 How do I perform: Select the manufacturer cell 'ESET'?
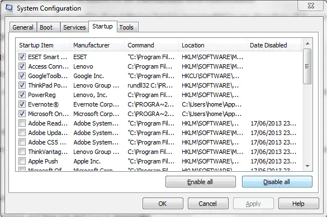tap(80, 57)
